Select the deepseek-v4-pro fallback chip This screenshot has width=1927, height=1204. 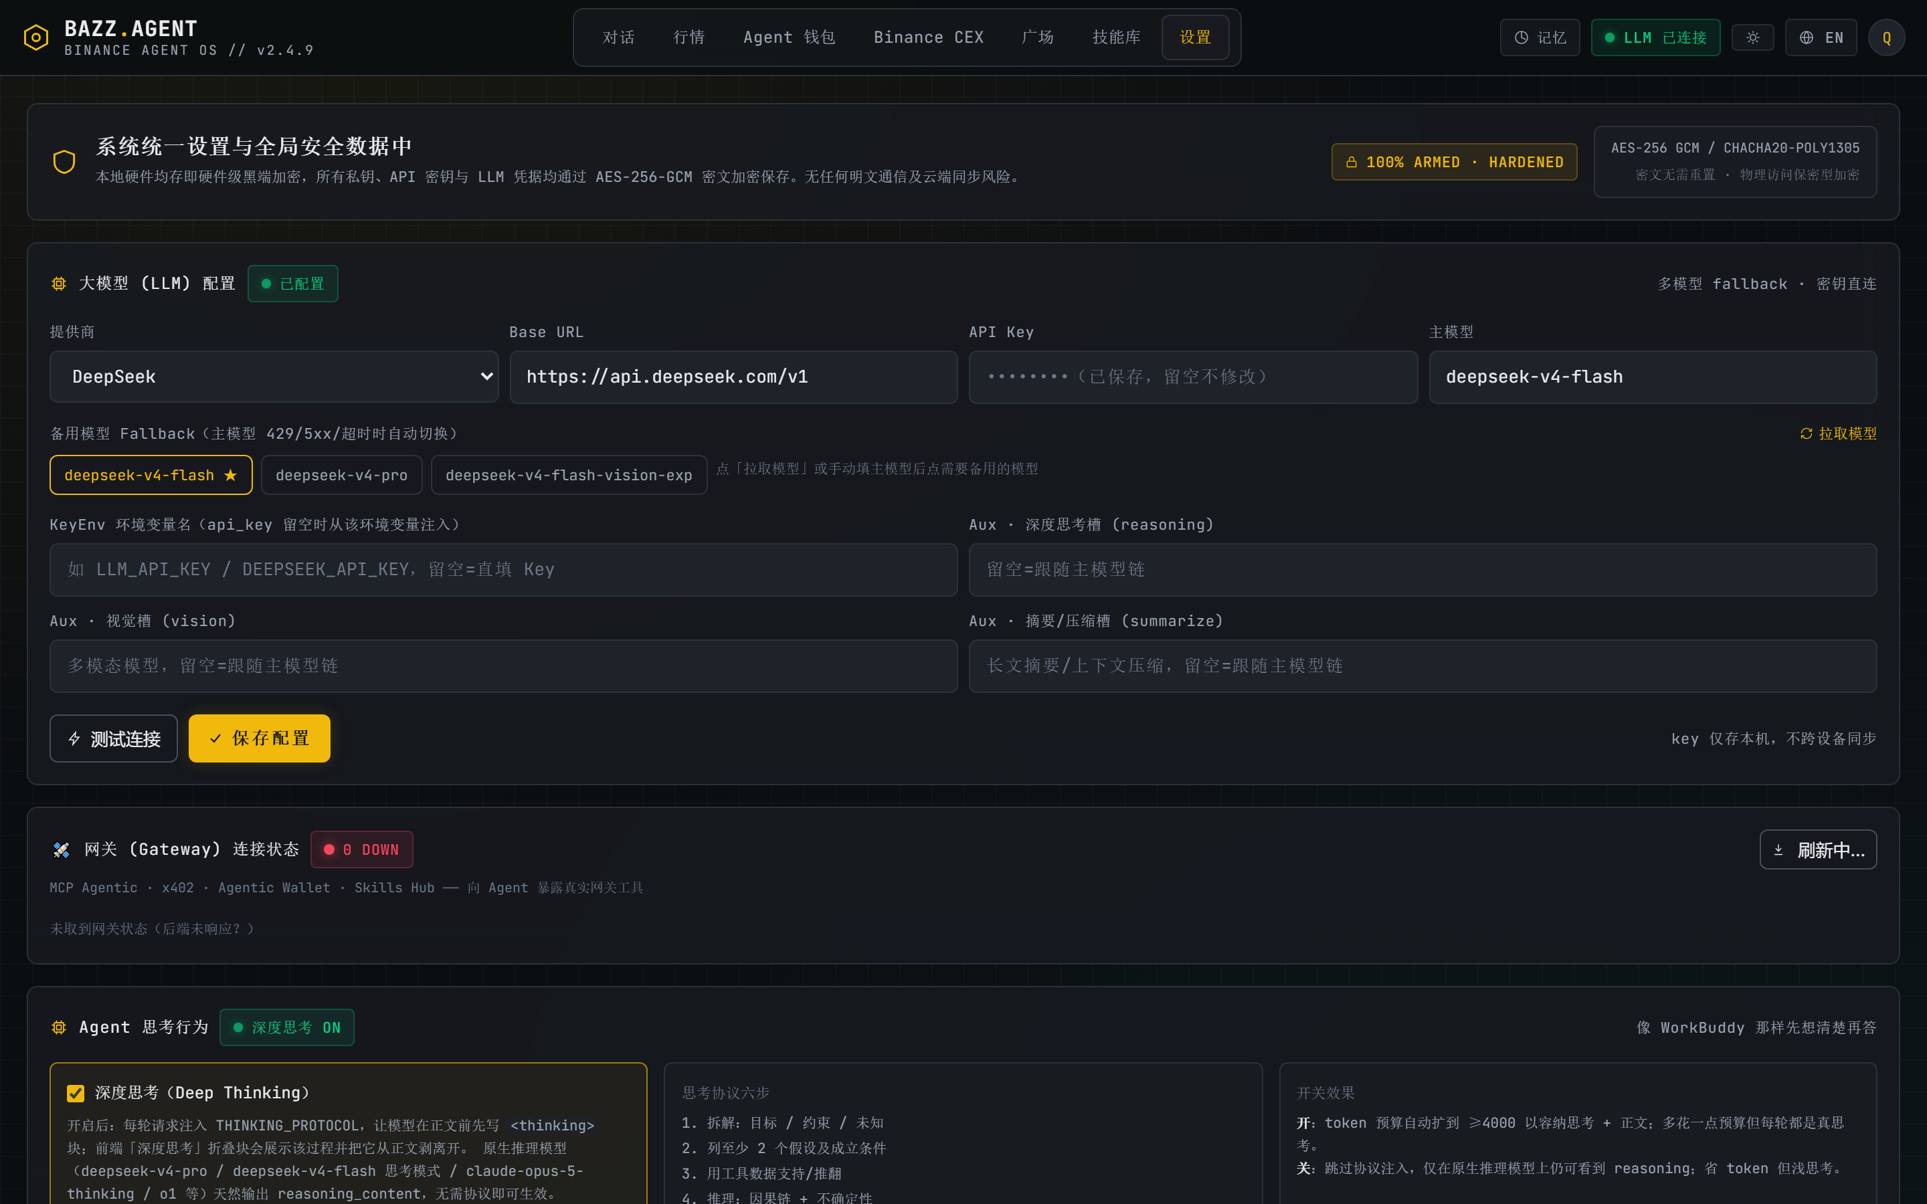point(342,475)
